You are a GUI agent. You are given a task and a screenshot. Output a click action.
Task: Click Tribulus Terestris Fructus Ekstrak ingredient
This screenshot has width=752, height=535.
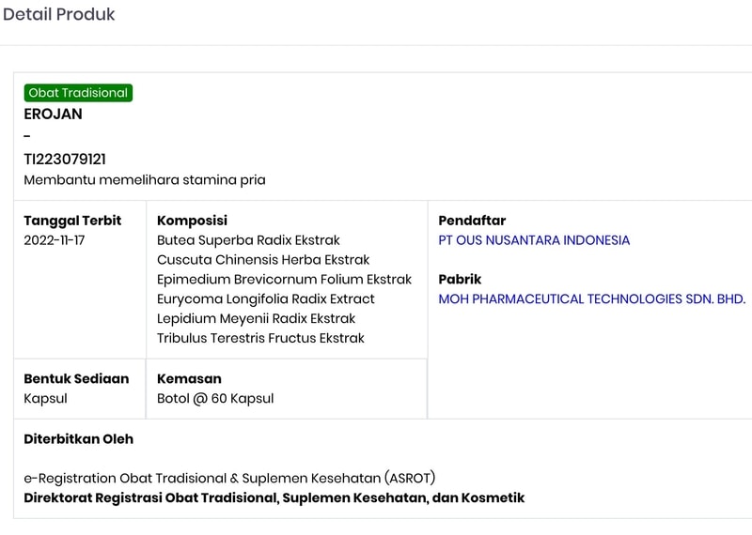[260, 339]
